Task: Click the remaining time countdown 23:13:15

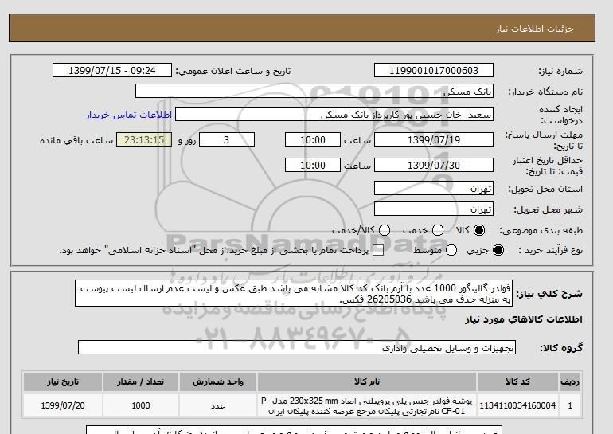Action: (x=144, y=139)
